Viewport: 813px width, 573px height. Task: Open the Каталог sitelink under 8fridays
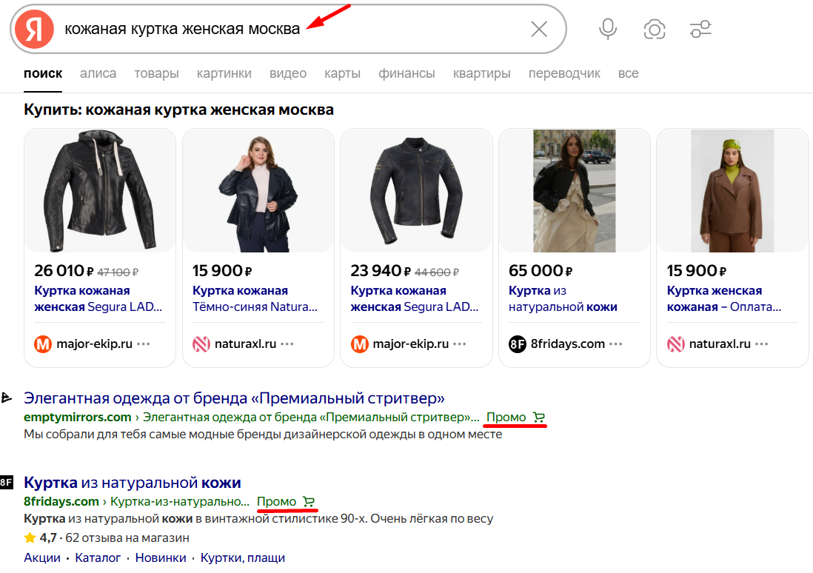pos(98,557)
